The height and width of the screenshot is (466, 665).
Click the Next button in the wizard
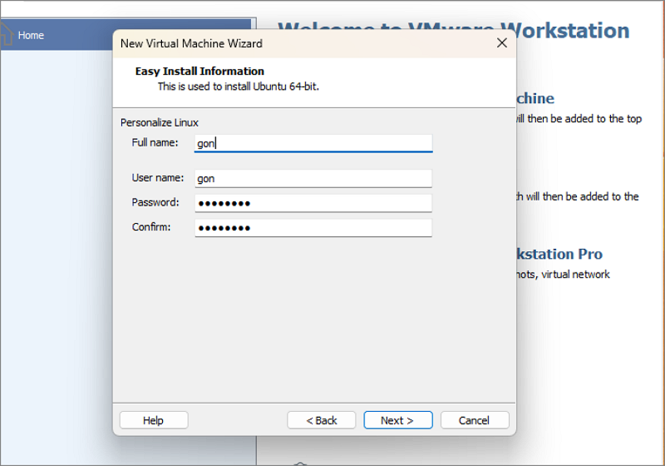click(x=398, y=420)
